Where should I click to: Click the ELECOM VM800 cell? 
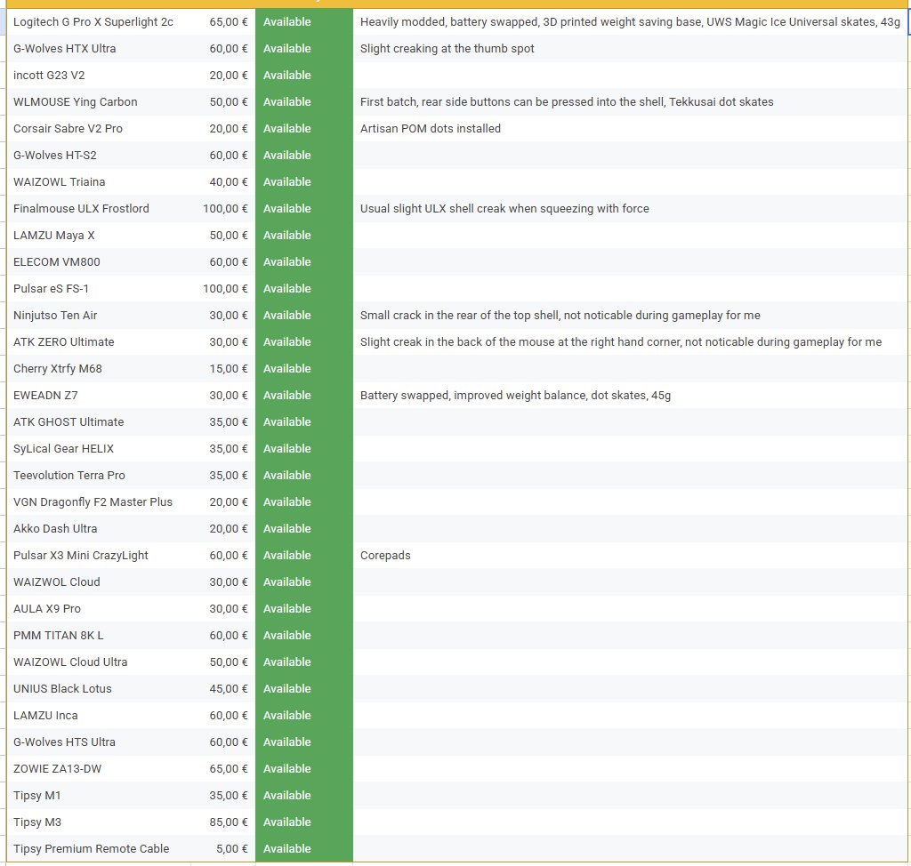tap(99, 262)
